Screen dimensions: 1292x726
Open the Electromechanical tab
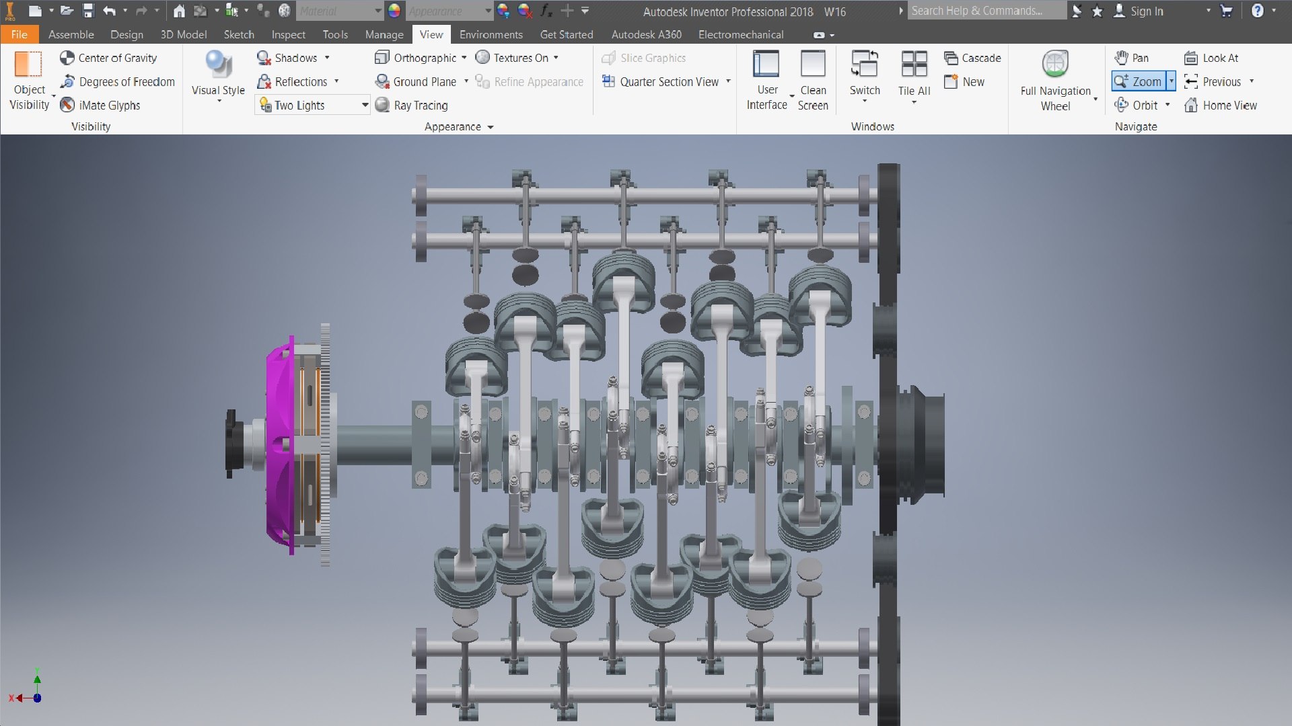[x=741, y=34]
